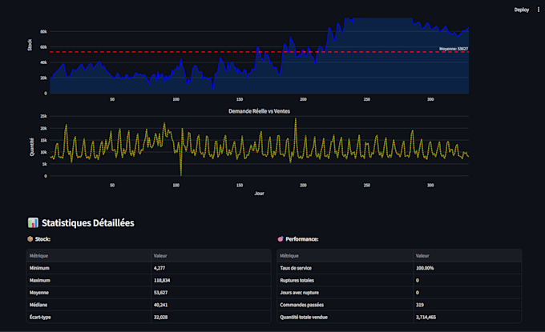545x332 pixels.
Task: Click the bar chart icon beside Statistiques Détaillées
Action: (33, 222)
